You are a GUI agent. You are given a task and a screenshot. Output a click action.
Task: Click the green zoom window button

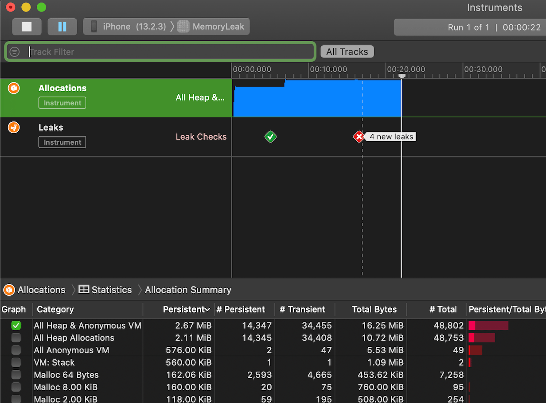(41, 7)
